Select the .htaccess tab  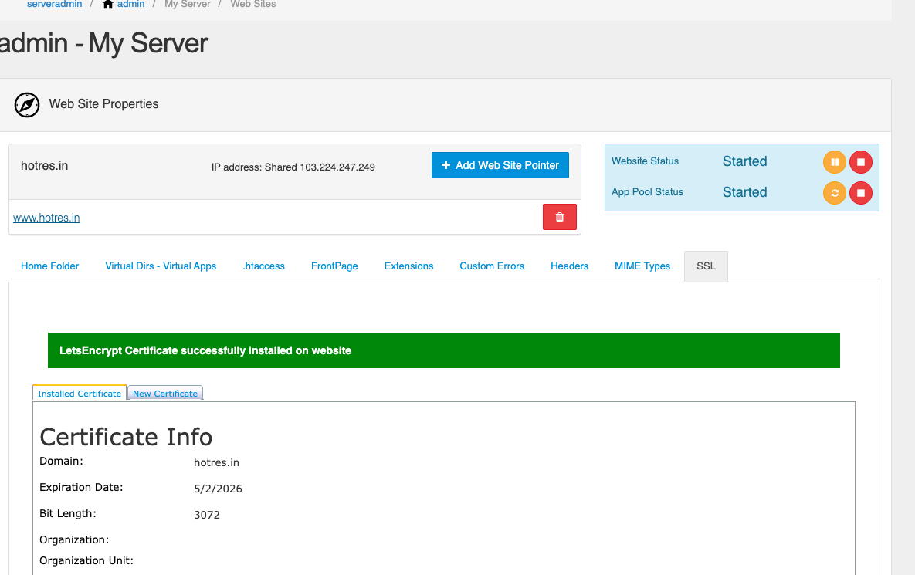tap(263, 266)
